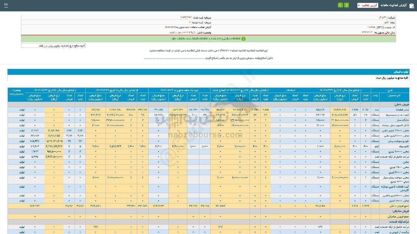Click the green info icon in the confirmation banner
Screen dimensions: 417x234
click(x=244, y=39)
